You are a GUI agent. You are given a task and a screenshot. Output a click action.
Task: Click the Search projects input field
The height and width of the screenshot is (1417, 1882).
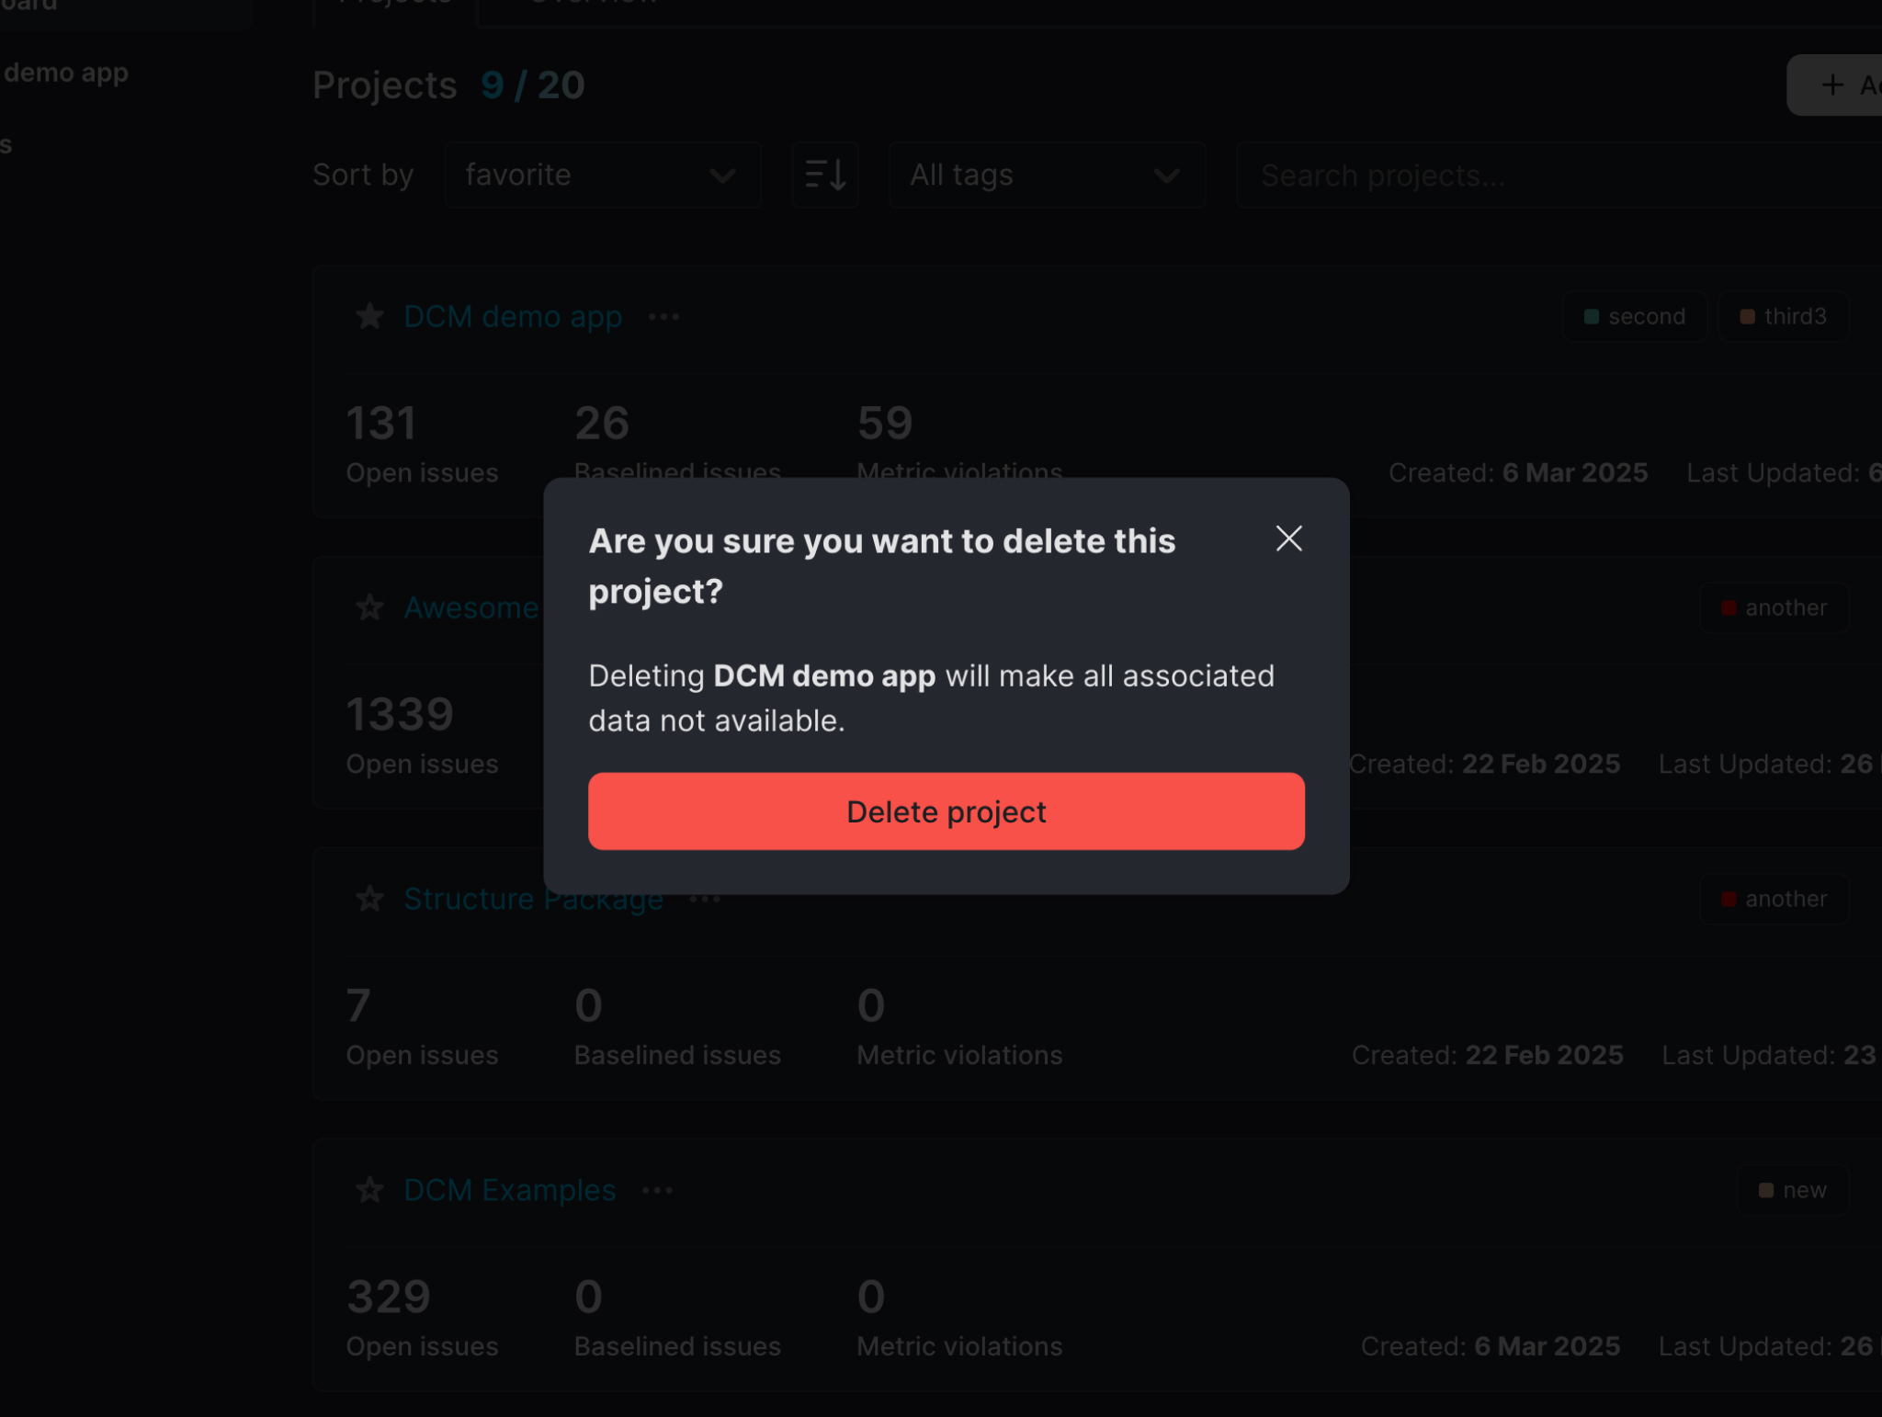coord(1553,175)
